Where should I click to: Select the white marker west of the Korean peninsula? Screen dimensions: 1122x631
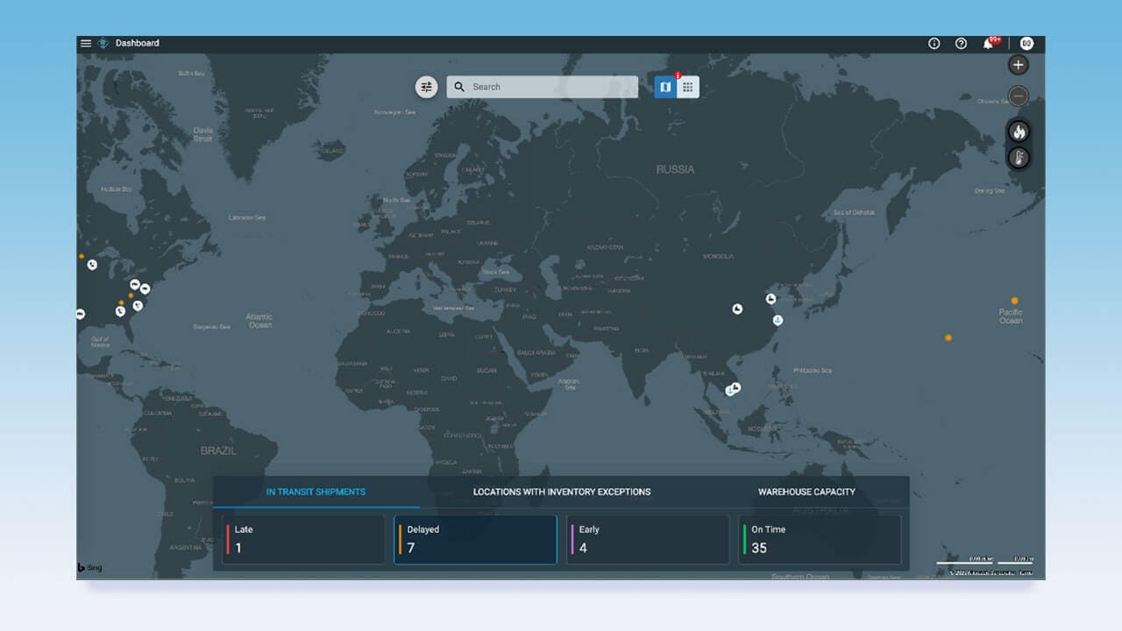pos(770,299)
